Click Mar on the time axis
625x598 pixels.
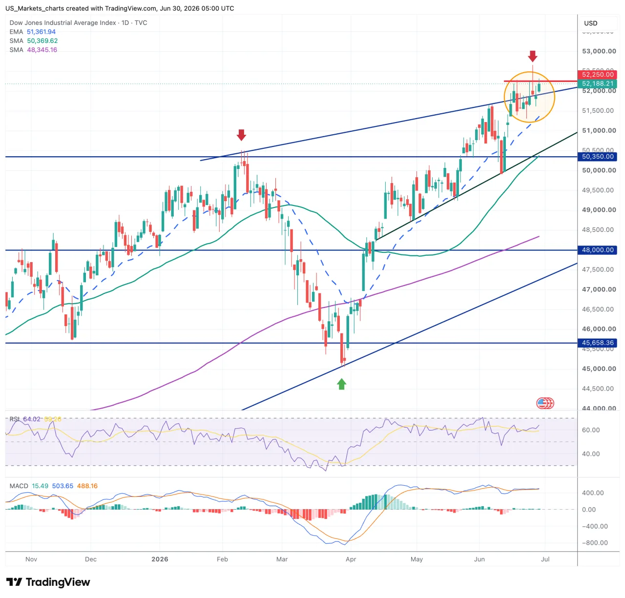[x=282, y=559]
